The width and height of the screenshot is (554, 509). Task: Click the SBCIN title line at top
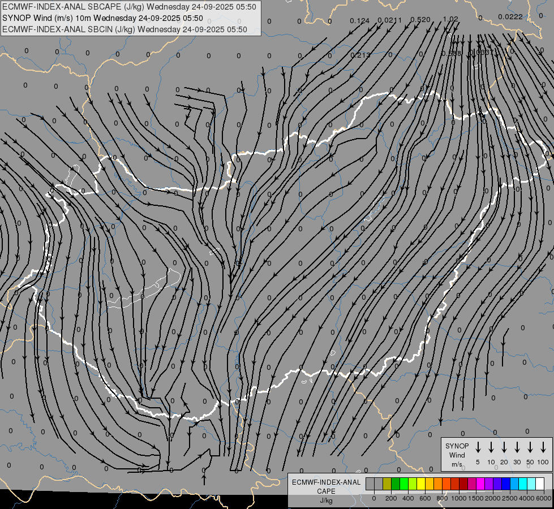click(x=124, y=29)
